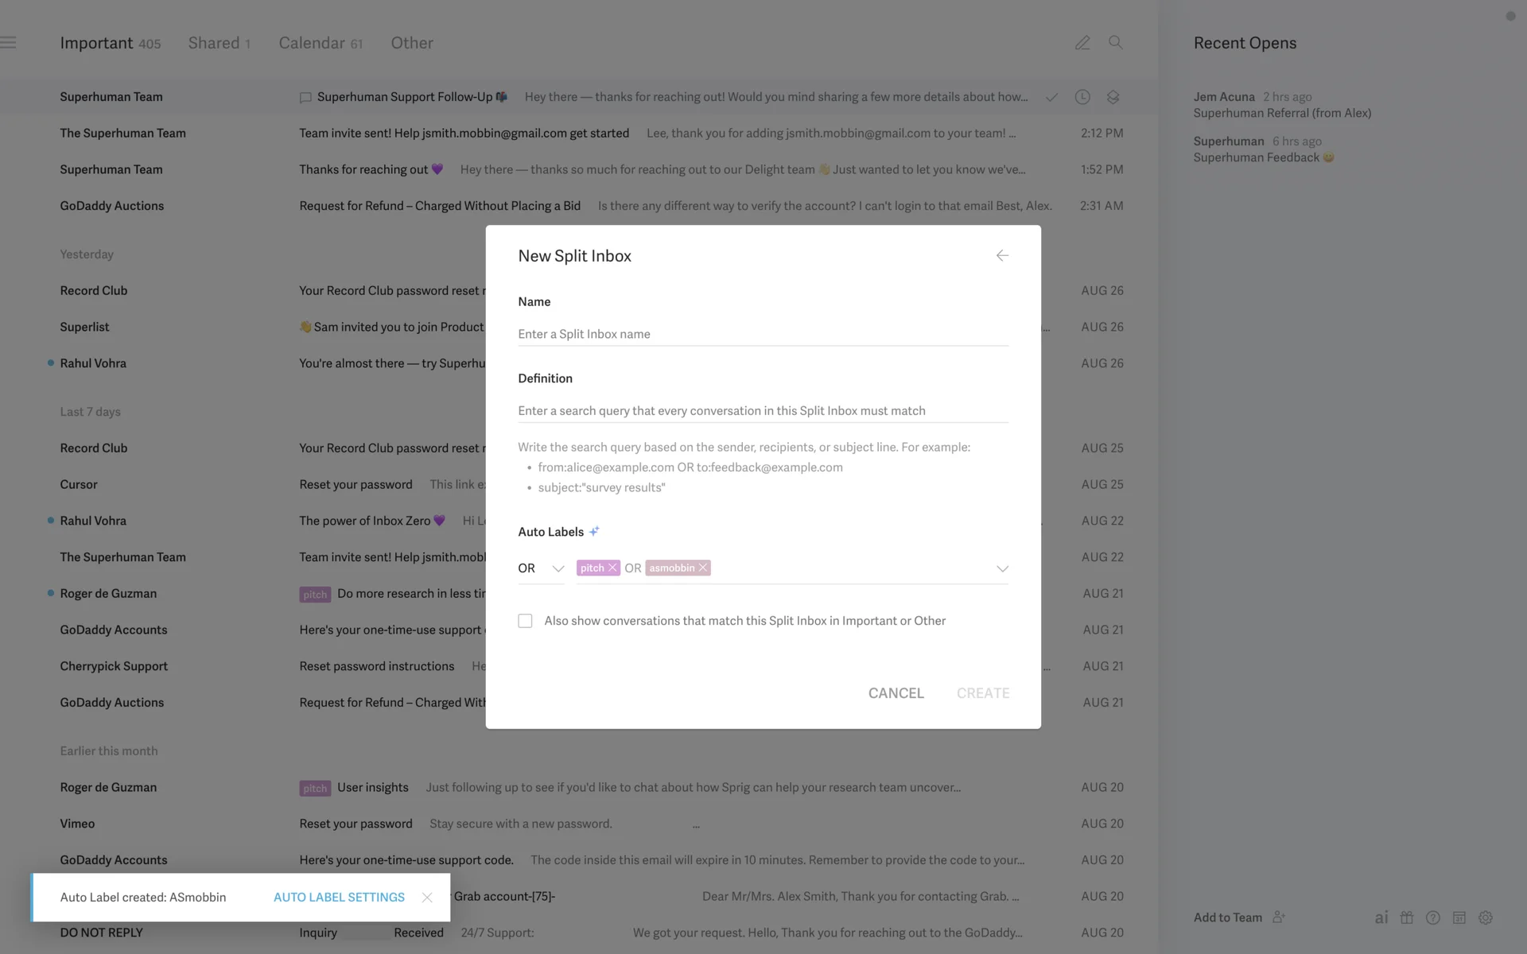Open AUTO LABEL SETTINGS link

[x=339, y=897]
